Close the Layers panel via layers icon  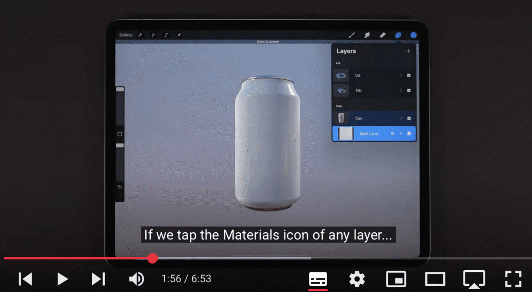pyautogui.click(x=398, y=35)
